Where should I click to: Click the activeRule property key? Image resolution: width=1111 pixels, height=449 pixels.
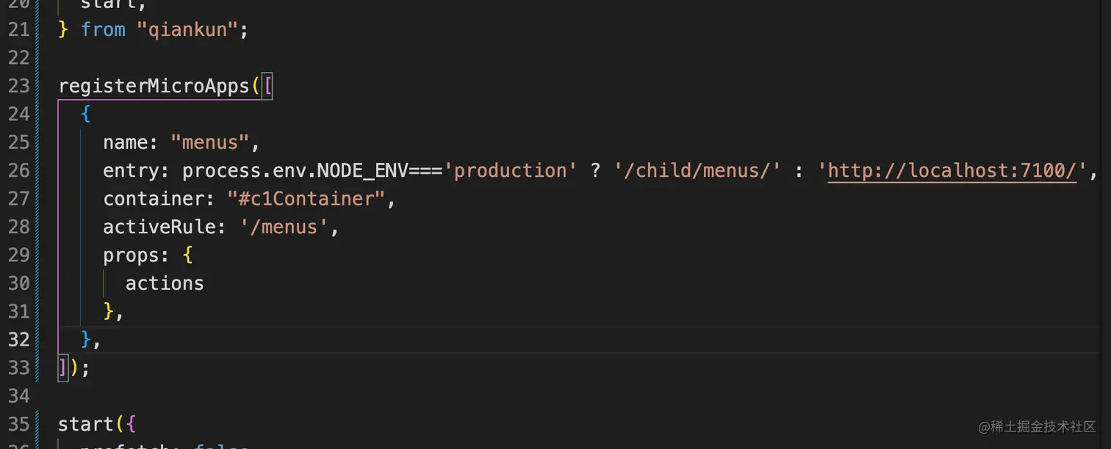[x=159, y=227]
